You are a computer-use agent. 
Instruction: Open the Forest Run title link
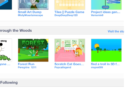[x=26, y=64]
